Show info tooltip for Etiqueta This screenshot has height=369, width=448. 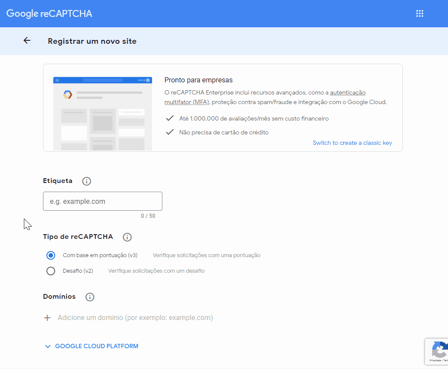coord(86,181)
